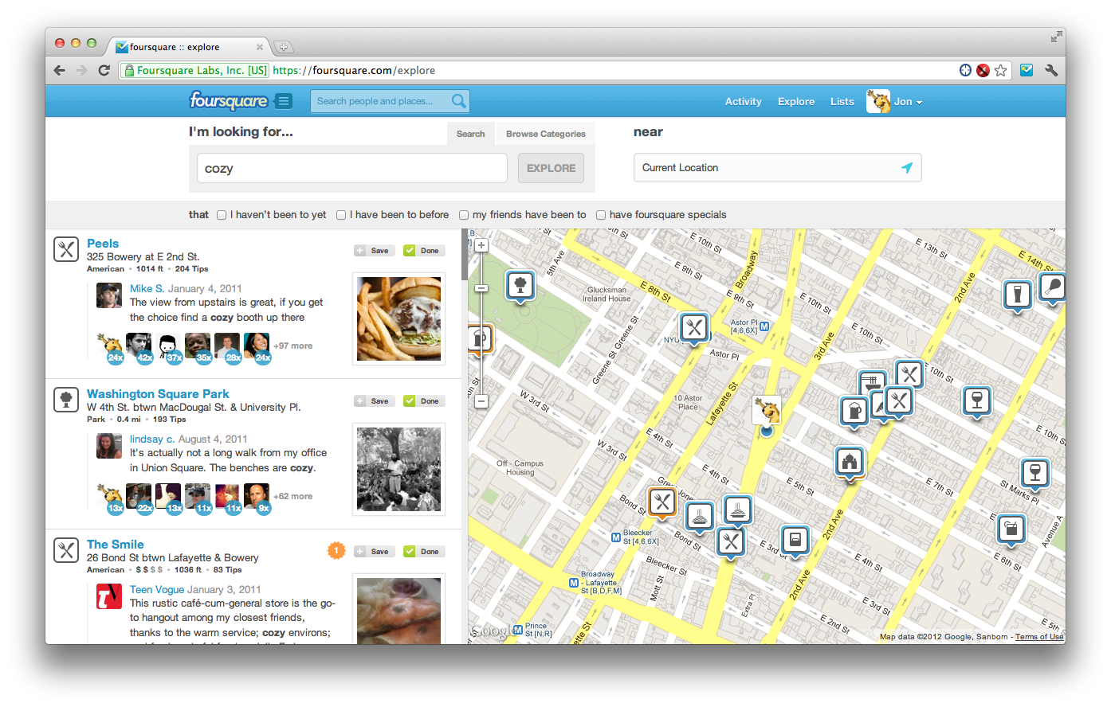
Task: Check "I have been to before" filter
Action: click(x=341, y=215)
